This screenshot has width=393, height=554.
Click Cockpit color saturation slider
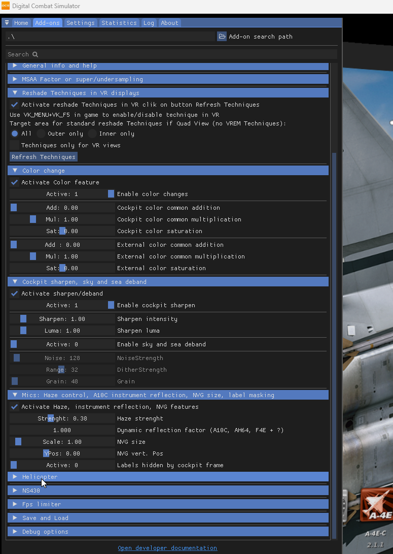click(x=62, y=231)
